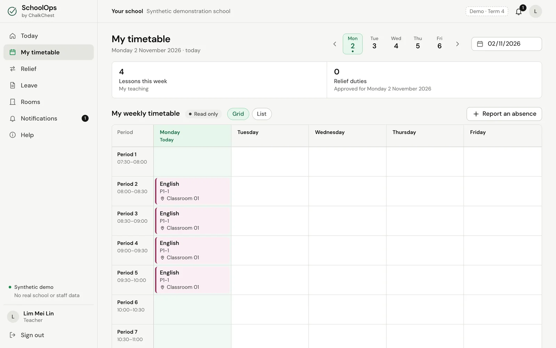556x348 pixels.
Task: Switch timetable to Grid view
Action: (x=238, y=114)
